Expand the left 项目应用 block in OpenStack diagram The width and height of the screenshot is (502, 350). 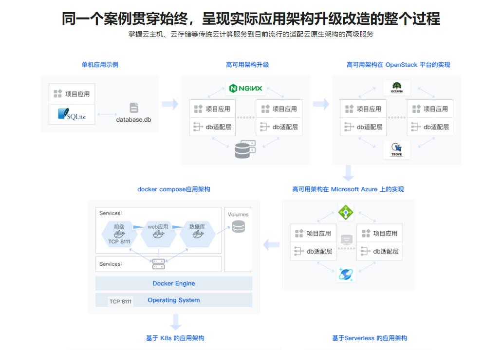[x=363, y=109]
